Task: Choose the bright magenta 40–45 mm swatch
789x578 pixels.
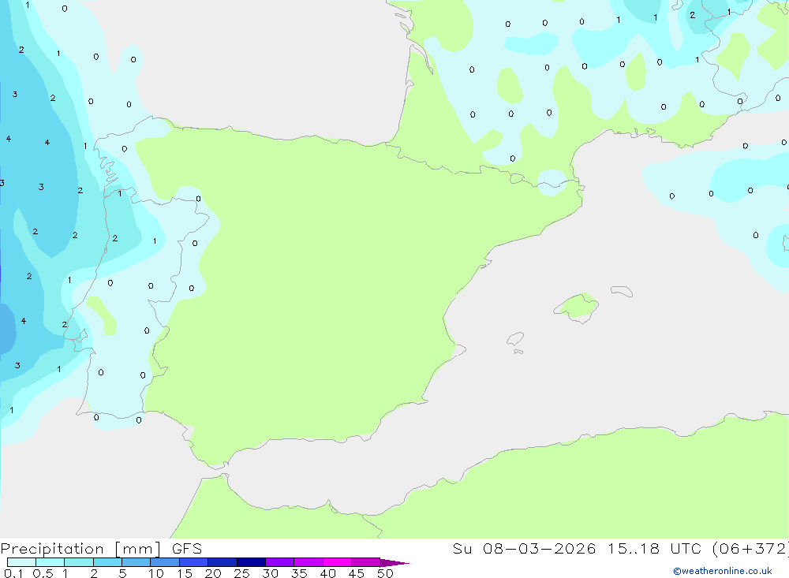Action: [337, 562]
